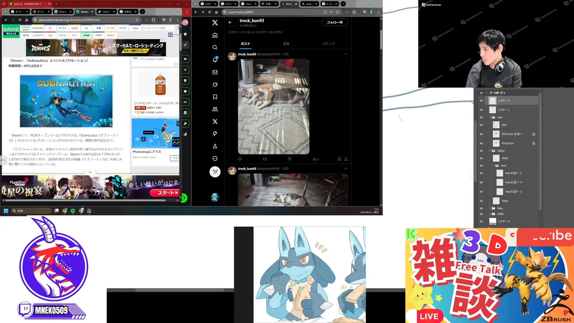This screenshot has width=574, height=323.
Task: Open Bookmarks icon in X sidebar
Action: point(215,96)
